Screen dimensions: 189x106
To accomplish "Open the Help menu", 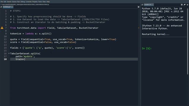I will (x=48, y=2).
